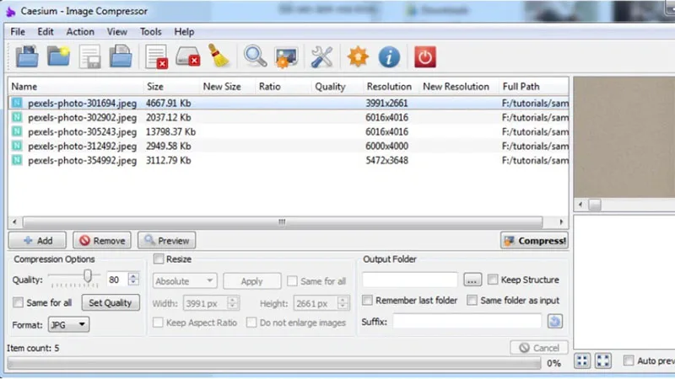
Task: Click the Set Quality button
Action: click(111, 302)
